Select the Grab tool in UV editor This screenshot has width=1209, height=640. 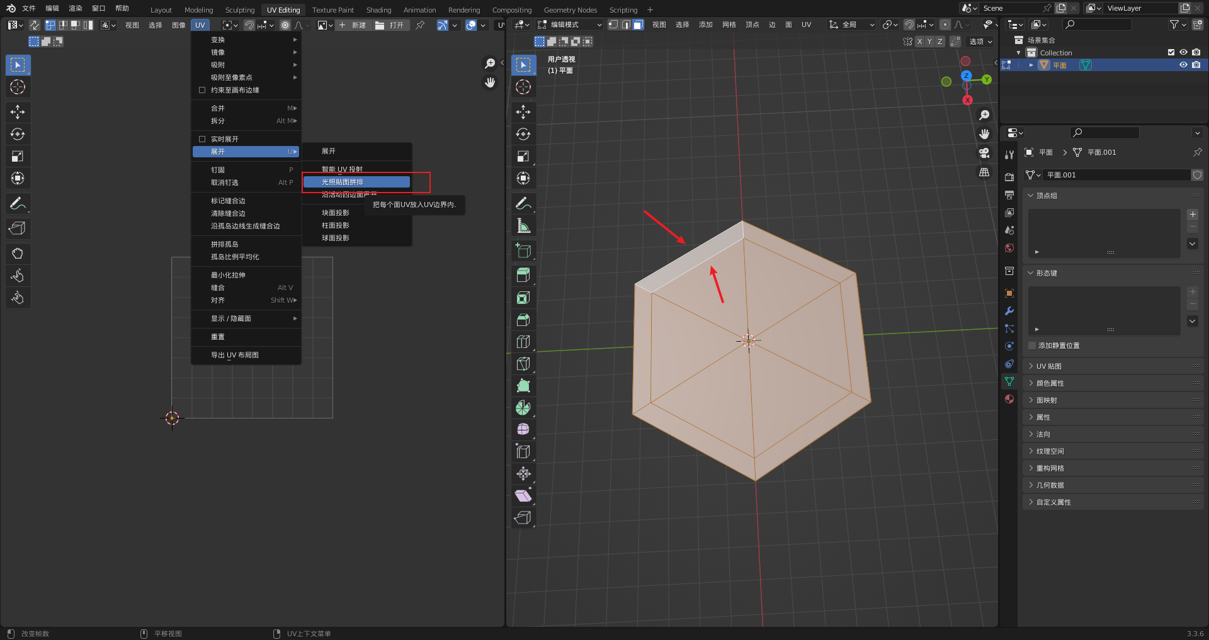18,254
